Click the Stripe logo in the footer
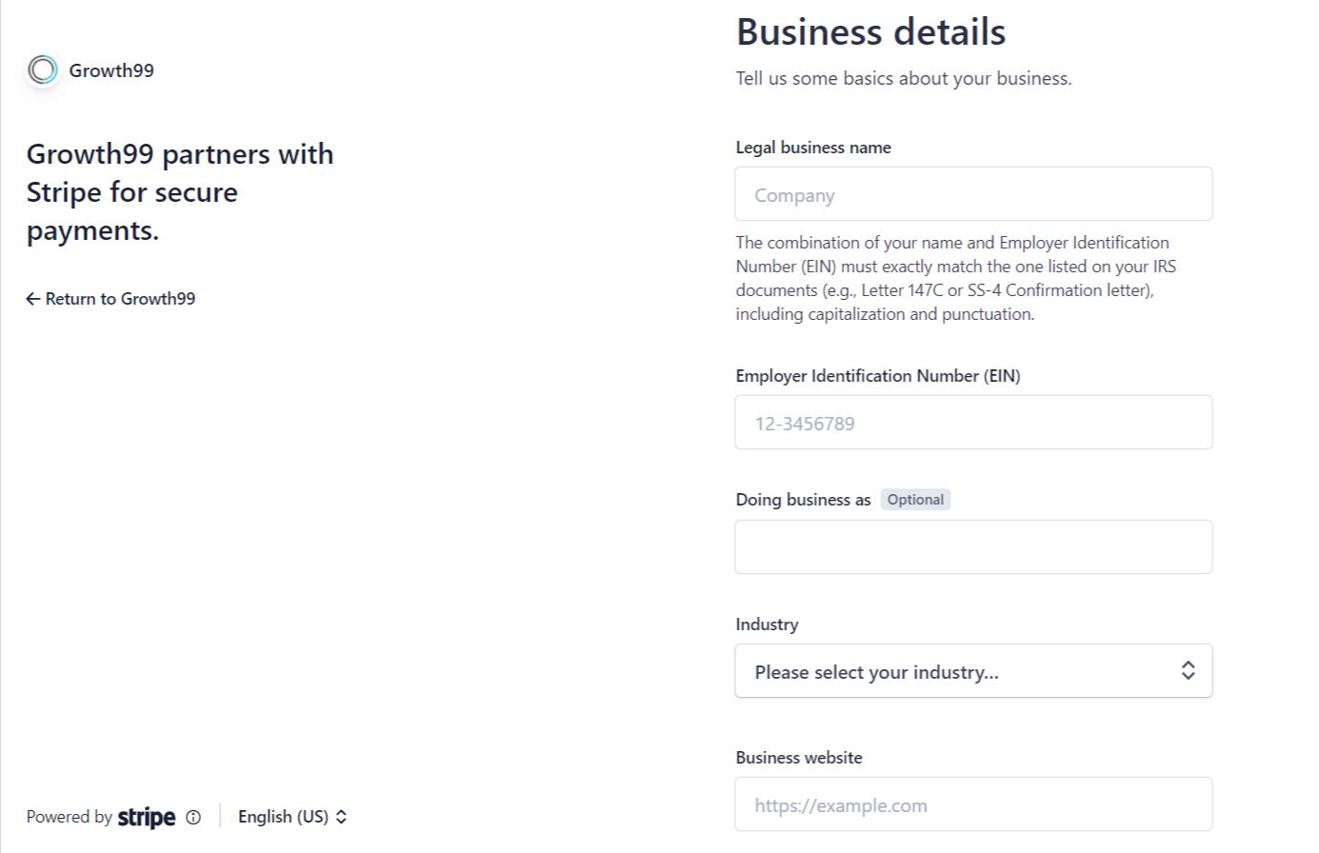The image size is (1319, 853). pos(147,817)
